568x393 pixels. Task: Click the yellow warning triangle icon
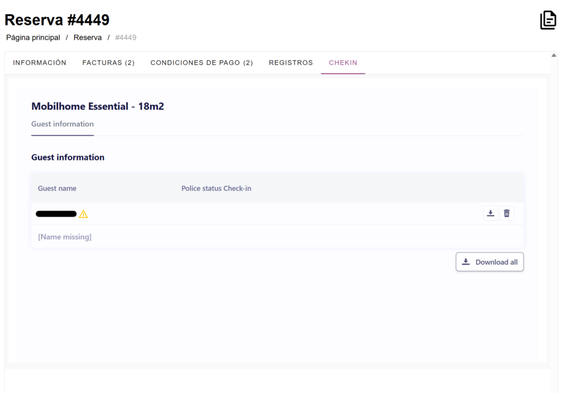pos(84,214)
